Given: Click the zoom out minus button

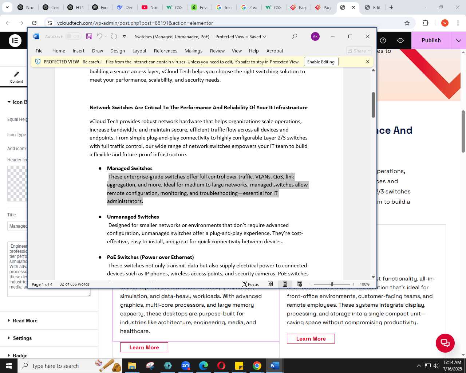Looking at the screenshot, I should coord(310,284).
